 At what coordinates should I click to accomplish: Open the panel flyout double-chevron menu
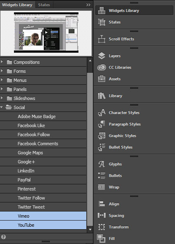coord(88,5)
